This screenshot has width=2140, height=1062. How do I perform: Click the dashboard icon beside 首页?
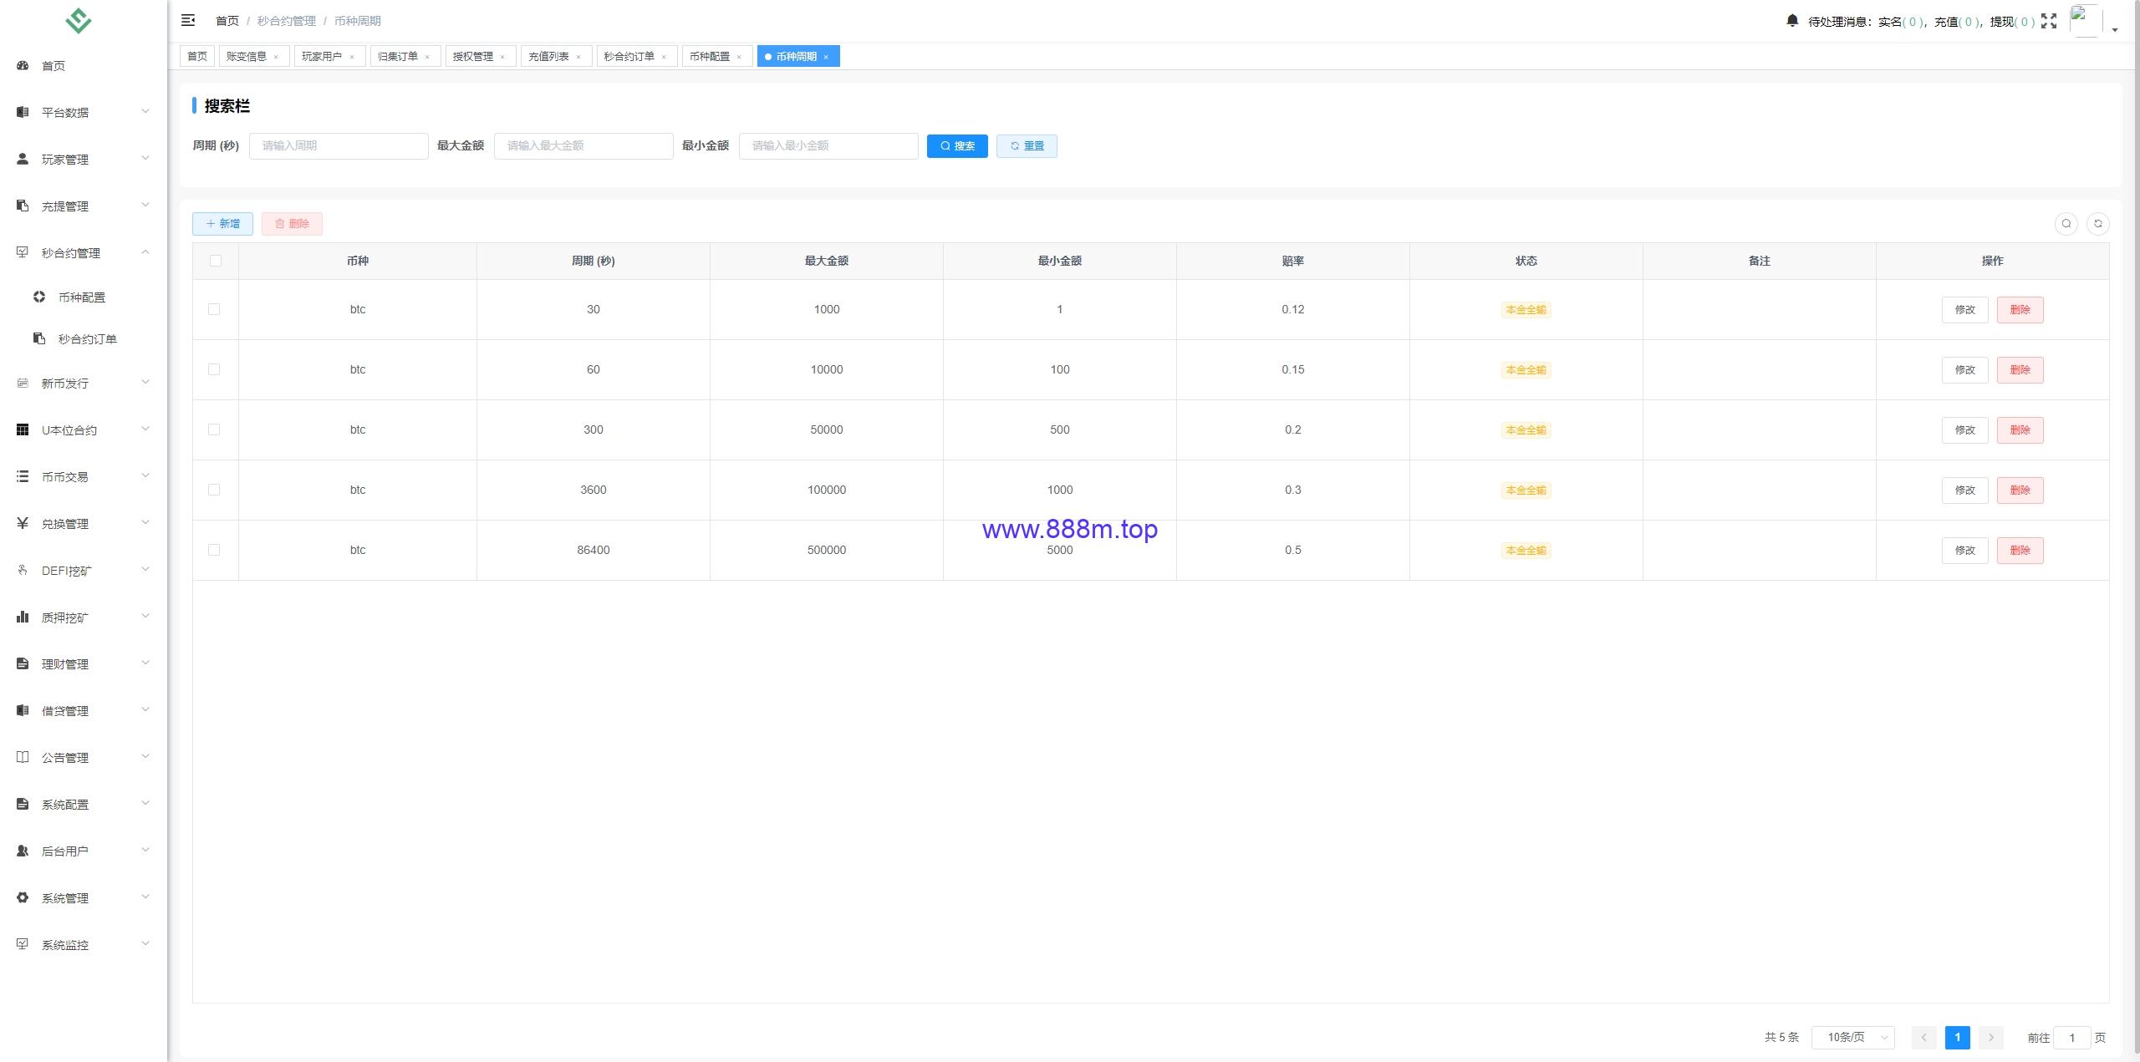coord(23,65)
